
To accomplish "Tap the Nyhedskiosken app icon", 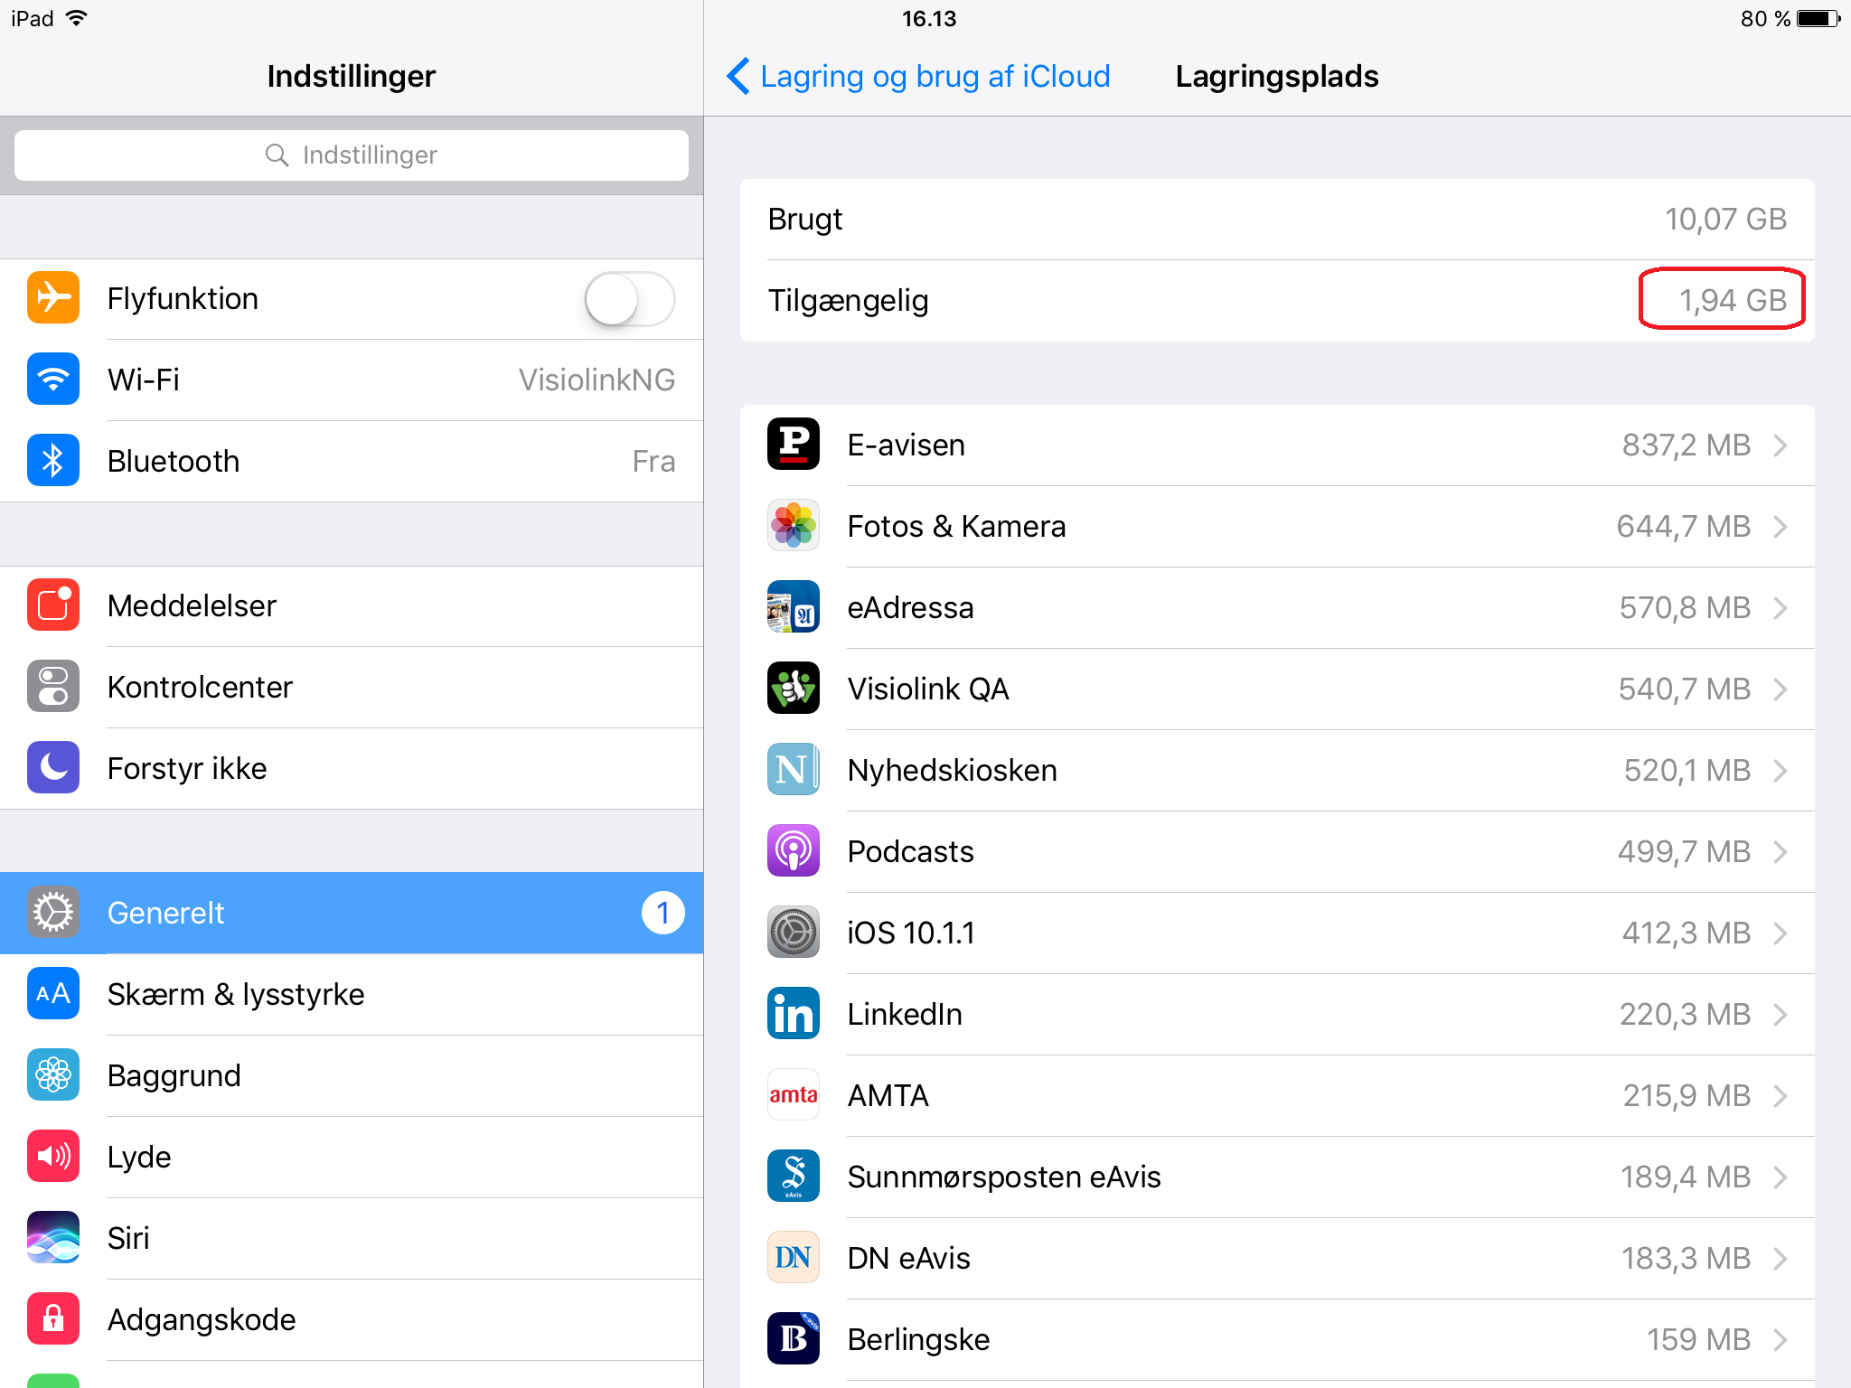I will tap(794, 770).
